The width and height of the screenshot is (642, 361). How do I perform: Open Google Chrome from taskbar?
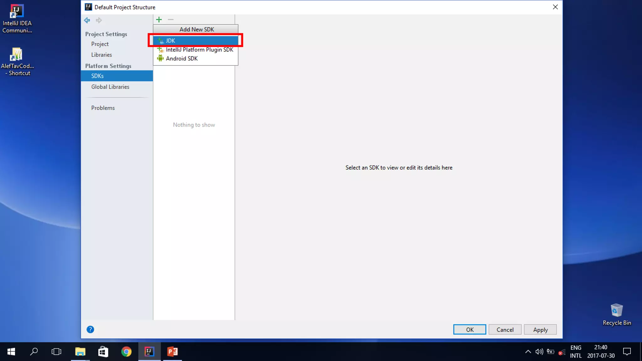click(126, 352)
